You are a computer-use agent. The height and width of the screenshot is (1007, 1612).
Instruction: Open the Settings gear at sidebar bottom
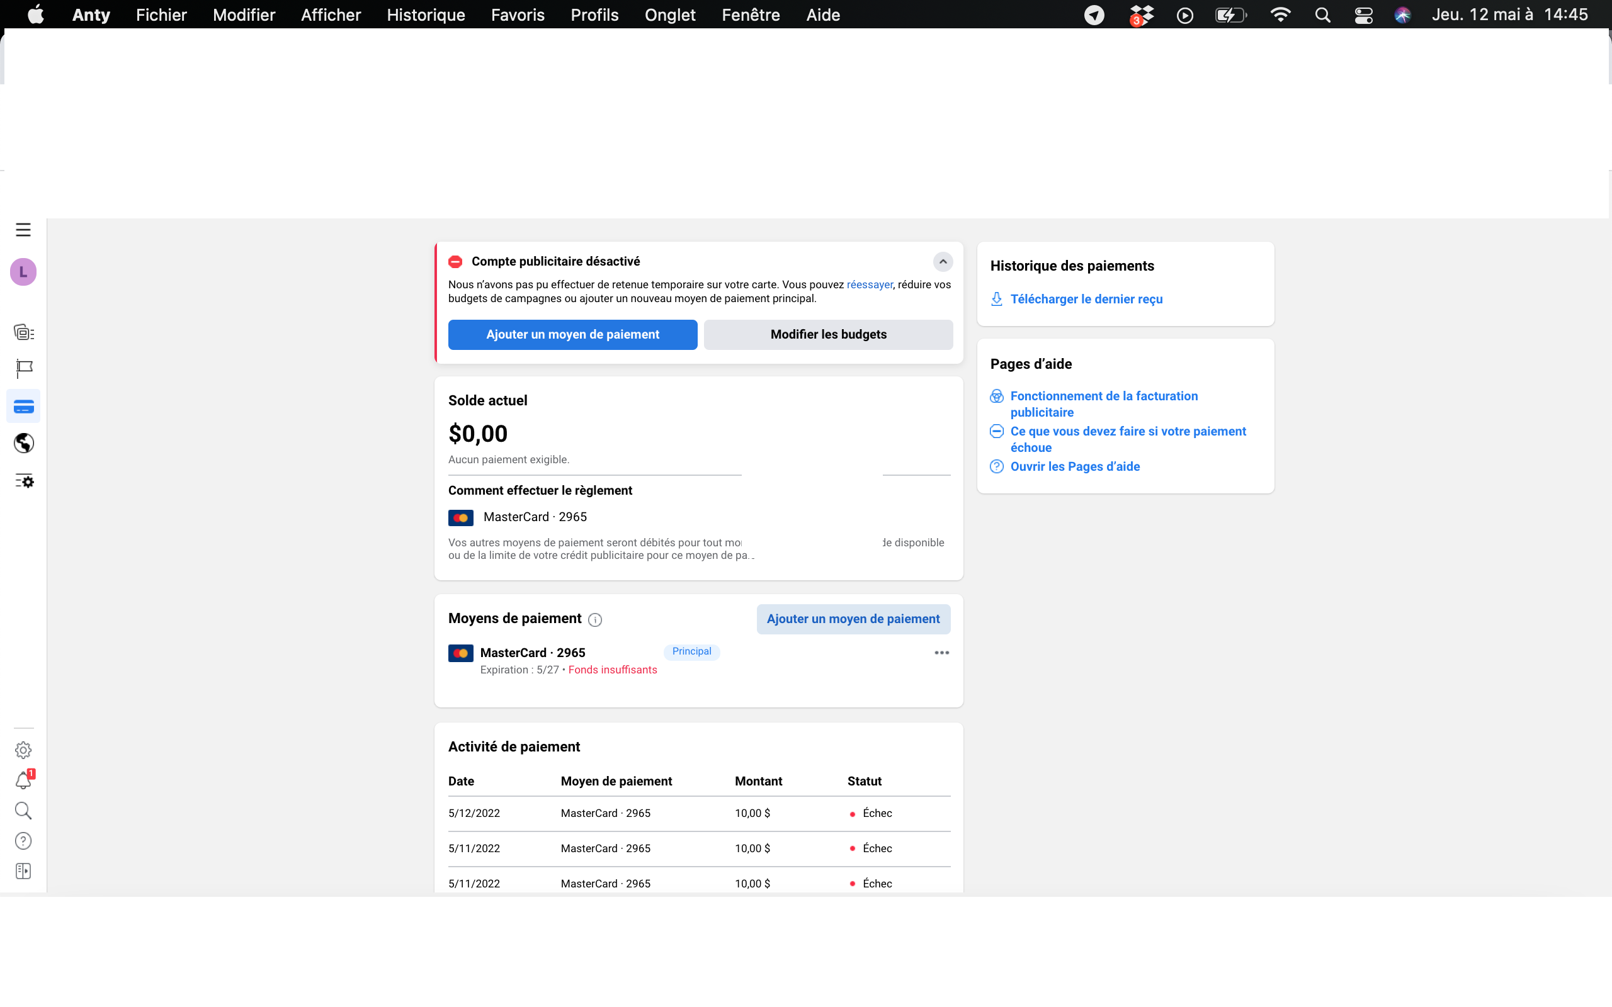pyautogui.click(x=23, y=750)
